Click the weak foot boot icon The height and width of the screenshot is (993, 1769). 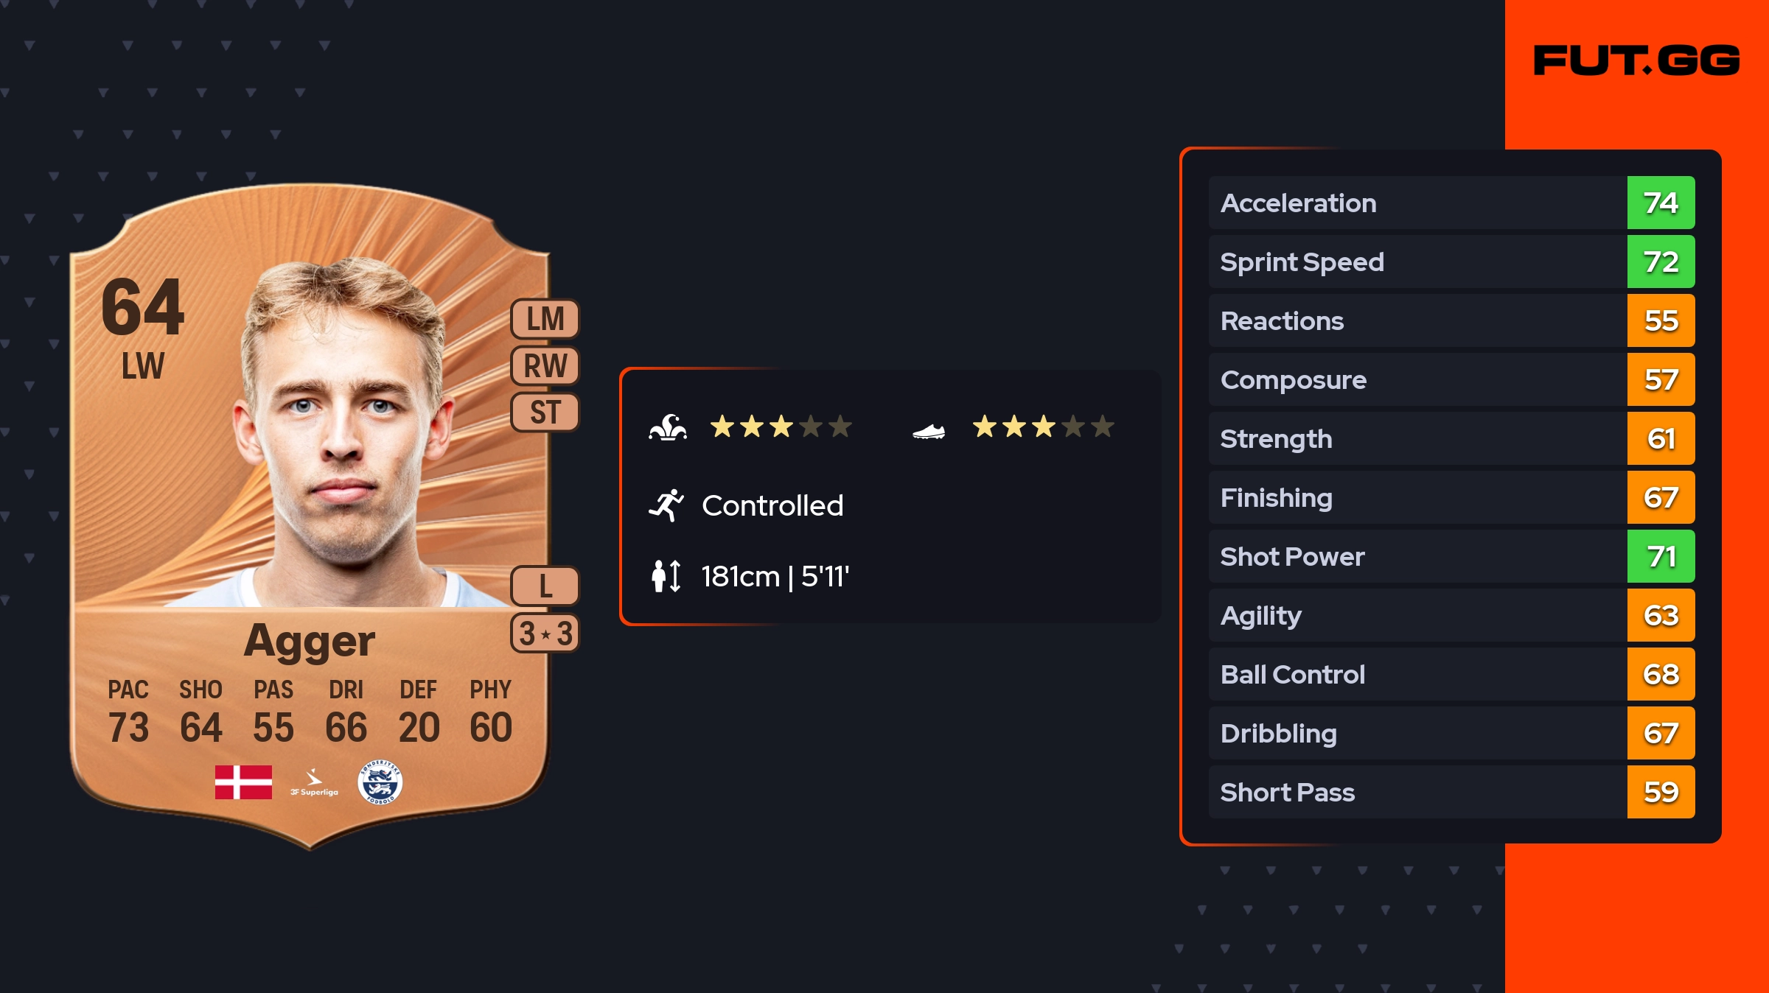point(929,431)
